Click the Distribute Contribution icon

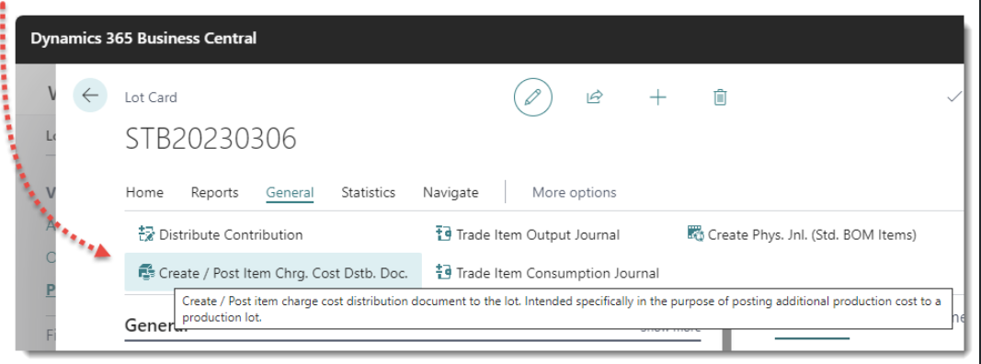click(146, 234)
